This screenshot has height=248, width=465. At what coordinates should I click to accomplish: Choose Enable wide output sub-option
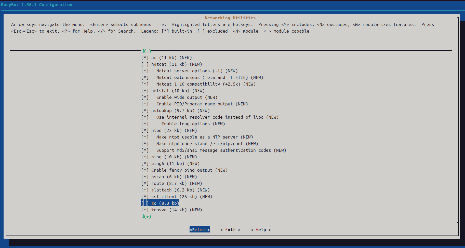(187, 98)
